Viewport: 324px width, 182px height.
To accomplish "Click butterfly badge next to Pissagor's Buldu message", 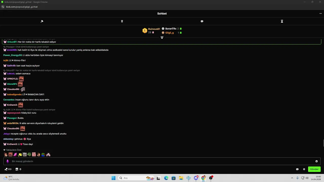I will [5, 118].
